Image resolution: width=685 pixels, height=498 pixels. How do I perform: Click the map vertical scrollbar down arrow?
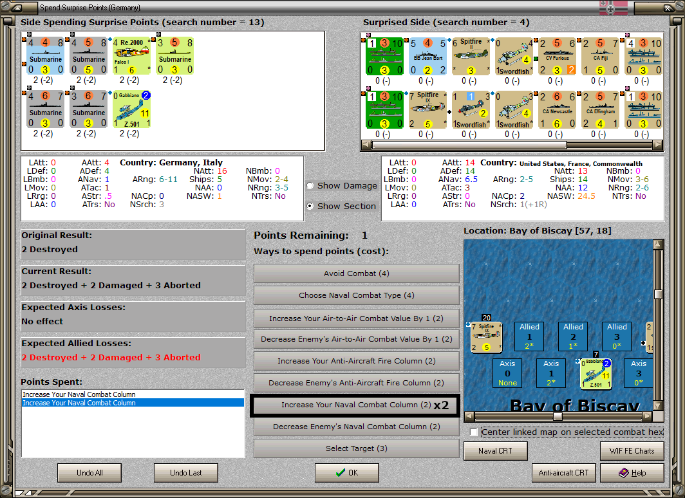tap(658, 405)
